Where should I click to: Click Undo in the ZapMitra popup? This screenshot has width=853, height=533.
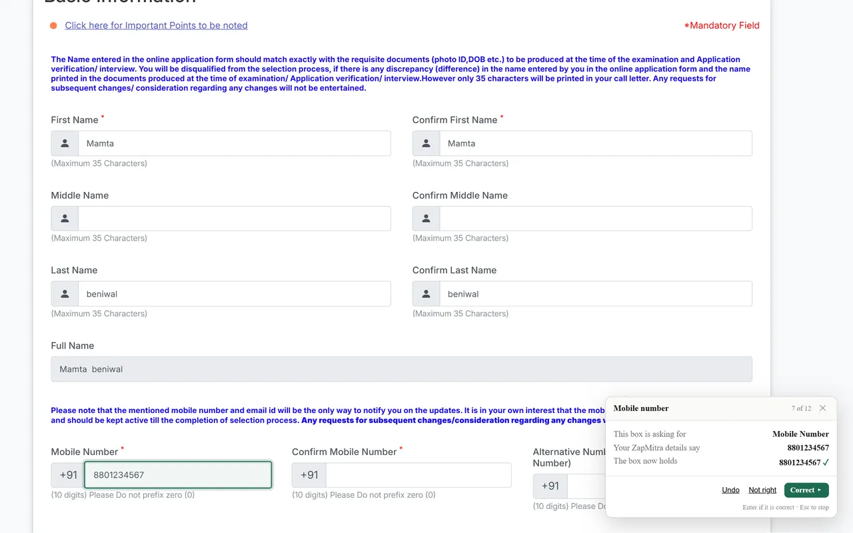point(730,490)
